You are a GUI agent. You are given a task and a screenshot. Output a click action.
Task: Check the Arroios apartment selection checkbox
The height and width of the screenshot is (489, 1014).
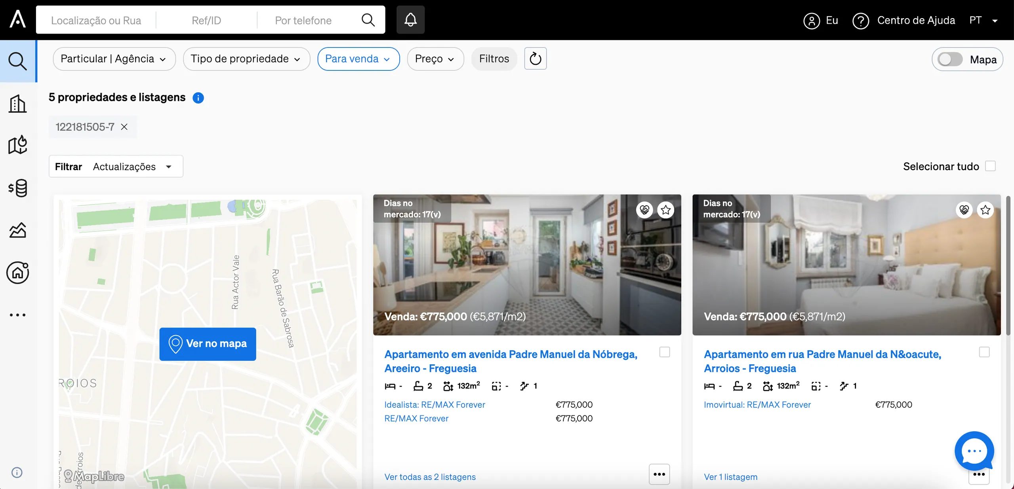(x=984, y=352)
